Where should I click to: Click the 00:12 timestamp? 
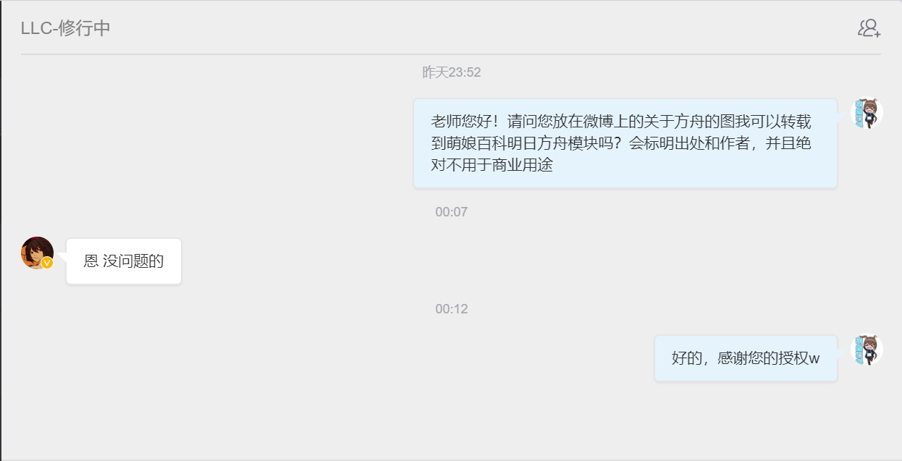coord(452,309)
